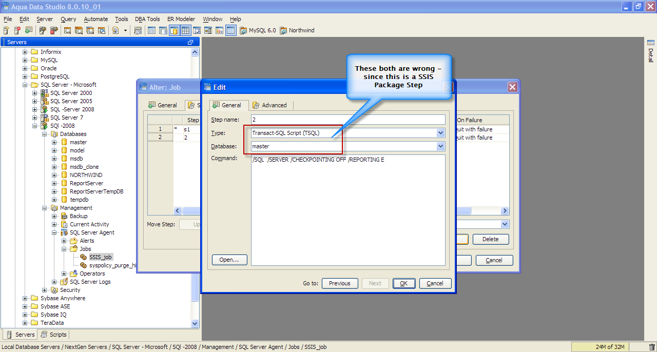Click Cancel in the Edit dialog
Image resolution: width=657 pixels, height=352 pixels.
pyautogui.click(x=435, y=283)
